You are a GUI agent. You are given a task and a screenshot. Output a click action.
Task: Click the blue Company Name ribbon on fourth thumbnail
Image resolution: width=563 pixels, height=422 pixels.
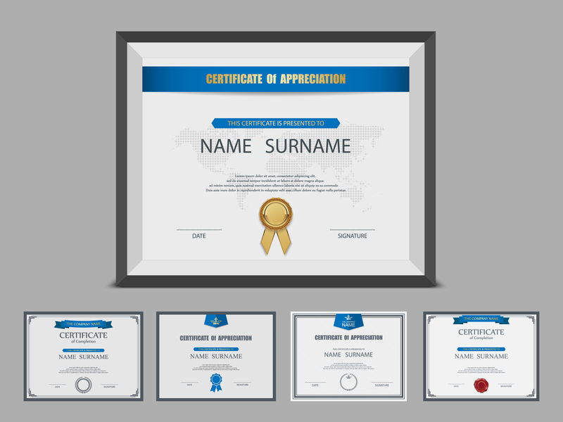point(481,319)
